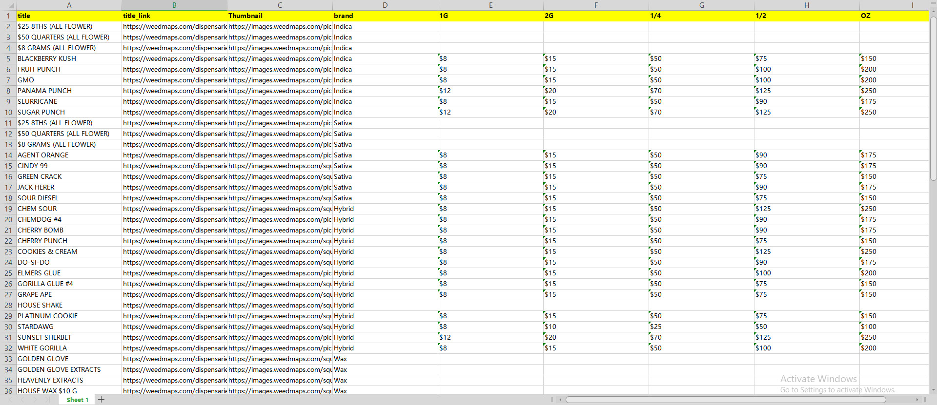The height and width of the screenshot is (405, 937).
Task: Select the 'CINDY 99' cell
Action: [69, 166]
